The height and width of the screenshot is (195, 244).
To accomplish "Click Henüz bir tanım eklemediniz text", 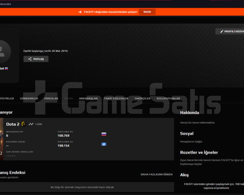I will point(198,123).
